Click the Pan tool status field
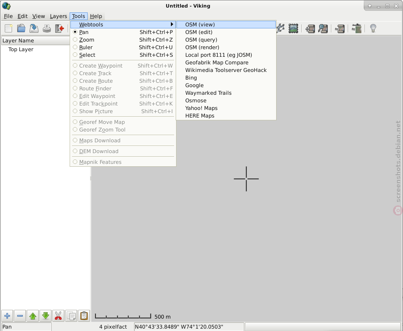403x331 pixels. tap(26, 327)
